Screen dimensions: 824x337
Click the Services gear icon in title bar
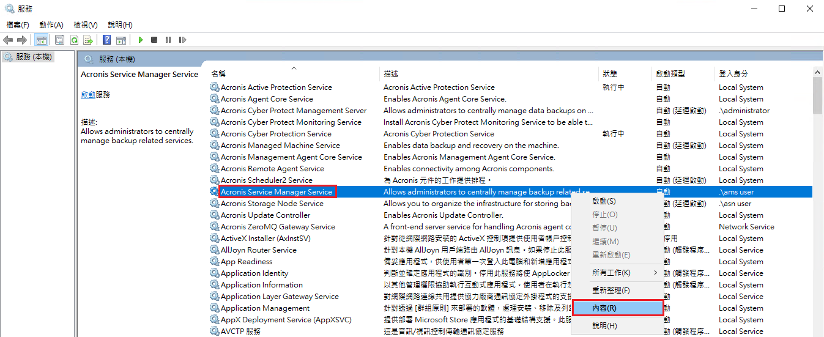[9, 9]
